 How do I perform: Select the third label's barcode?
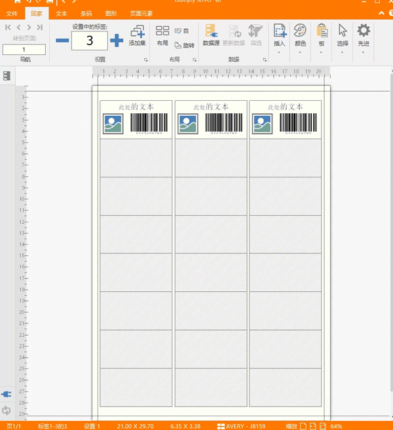point(298,124)
